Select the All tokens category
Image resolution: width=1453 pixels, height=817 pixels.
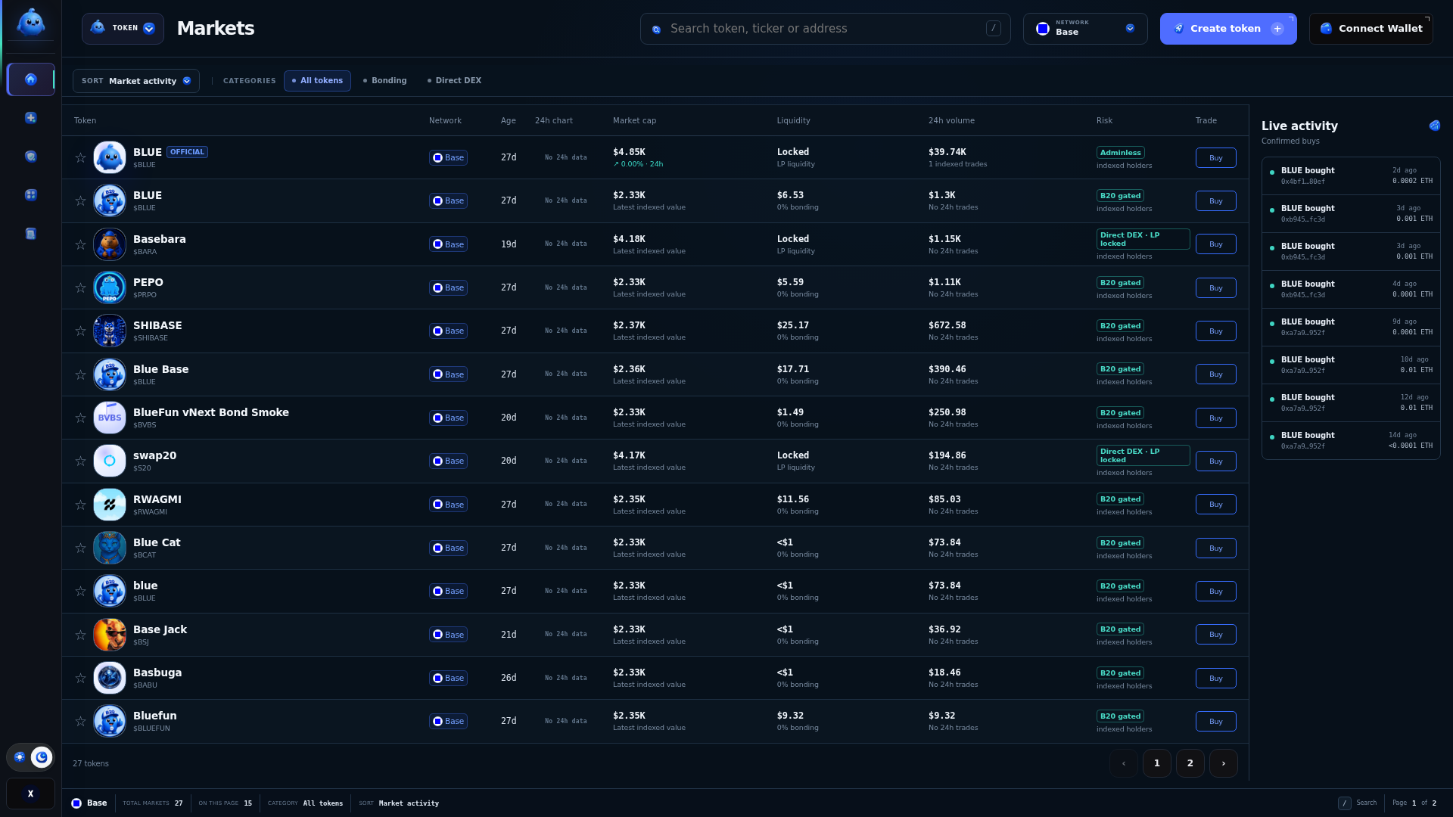317,81
